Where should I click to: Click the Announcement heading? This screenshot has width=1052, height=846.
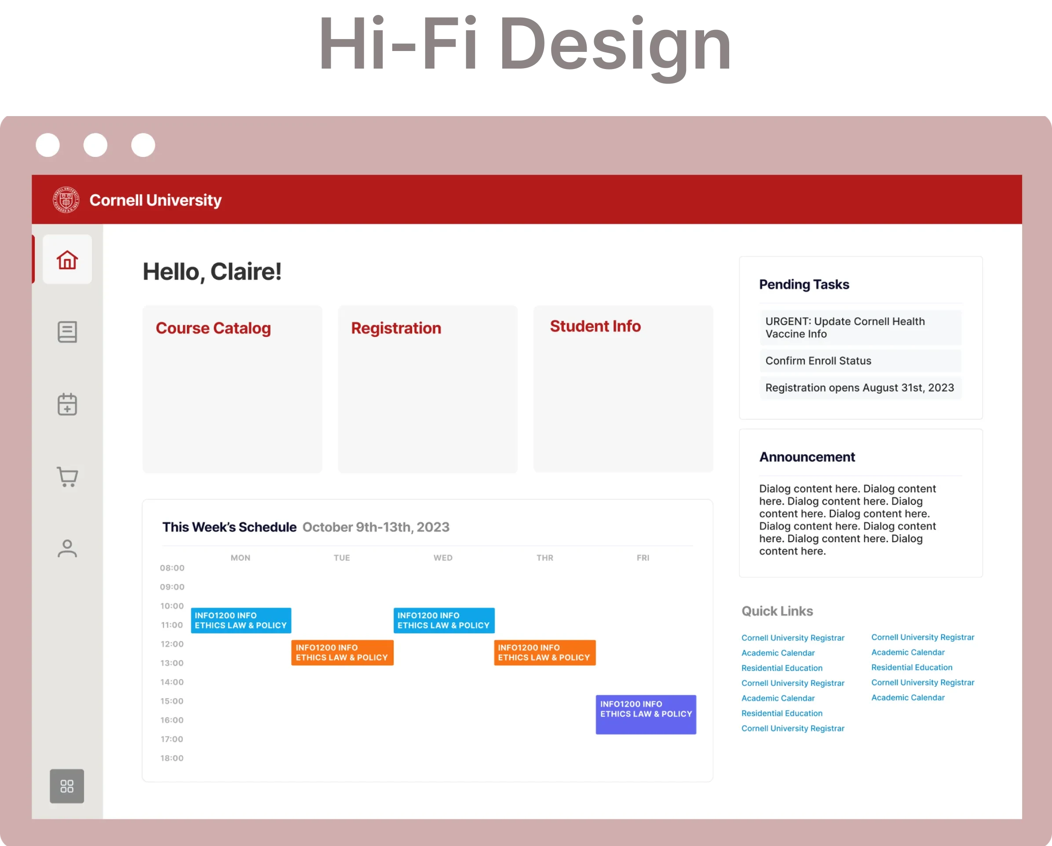(x=807, y=457)
